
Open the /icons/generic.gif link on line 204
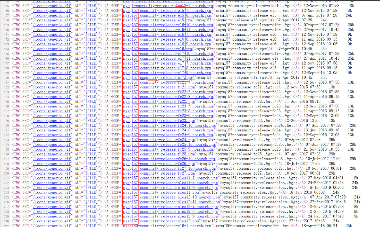(52, 192)
